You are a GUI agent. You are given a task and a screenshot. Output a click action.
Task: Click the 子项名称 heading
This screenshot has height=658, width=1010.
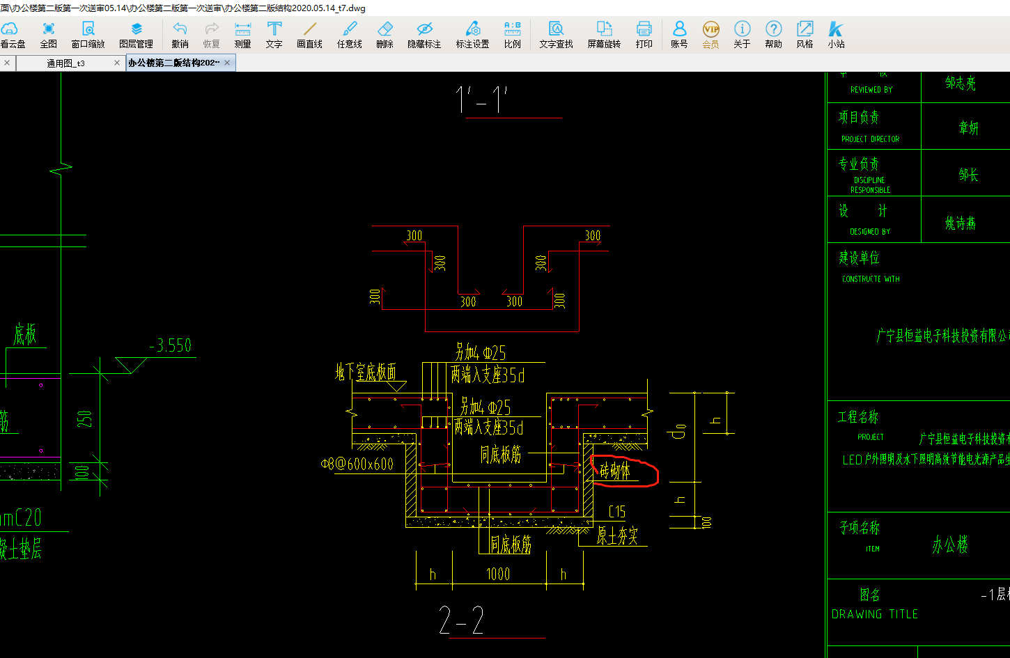pyautogui.click(x=860, y=528)
